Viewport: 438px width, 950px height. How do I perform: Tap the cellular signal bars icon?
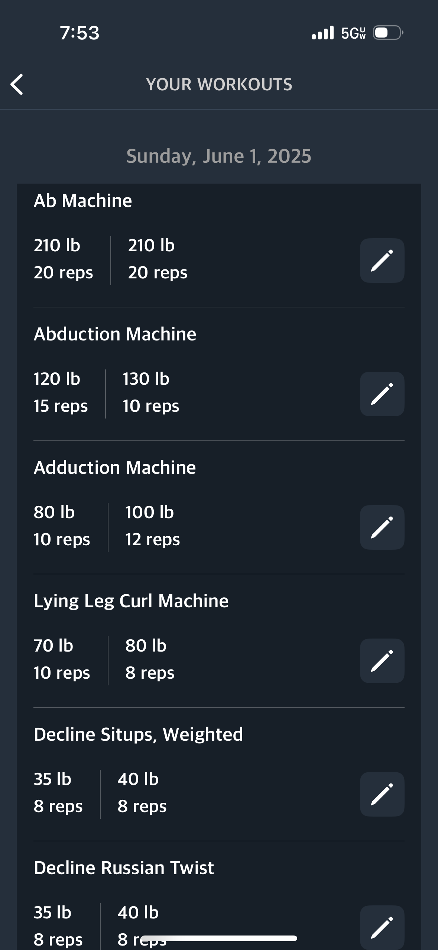coord(323,33)
